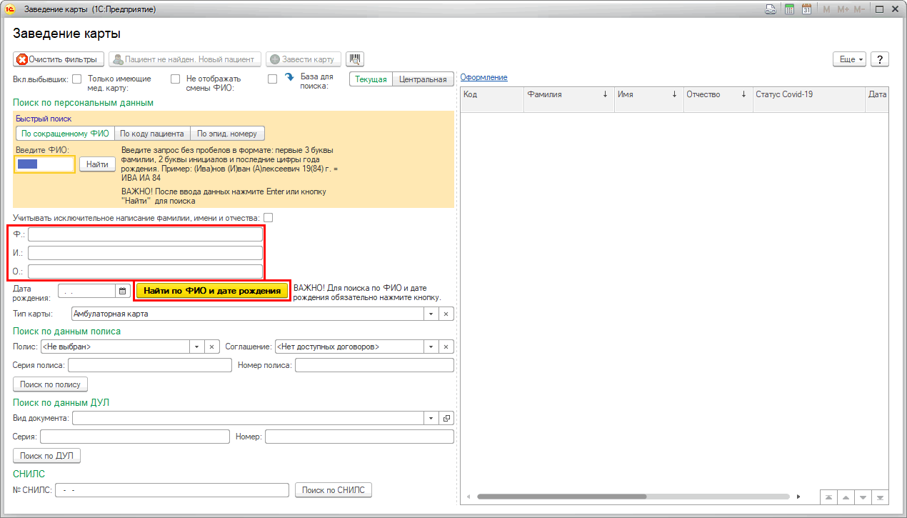Open the calendar icon in title bar
The height and width of the screenshot is (518, 907).
806,10
